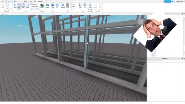Toggle the Collisions checkbox
Screen dimensions: 185x104
click(x=34, y=4)
